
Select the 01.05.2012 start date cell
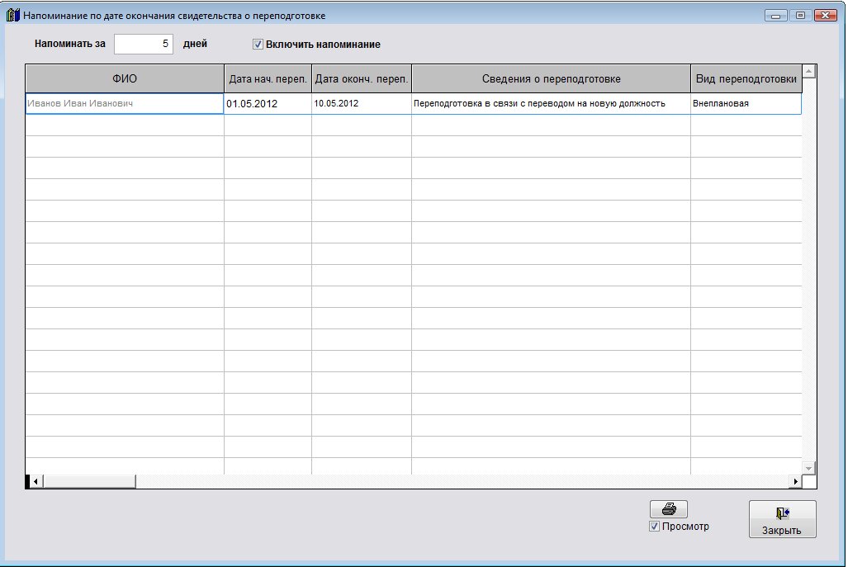tap(268, 103)
